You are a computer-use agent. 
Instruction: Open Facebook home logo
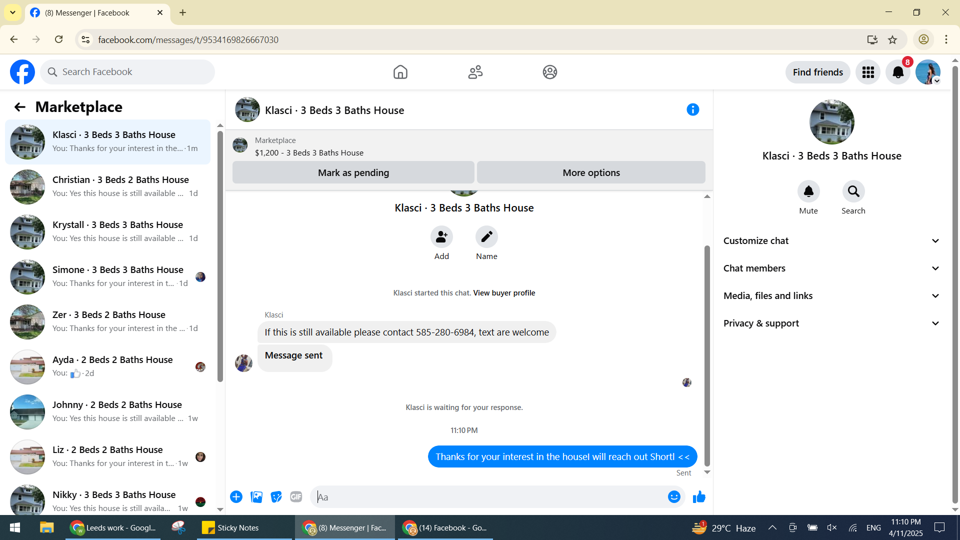22,72
